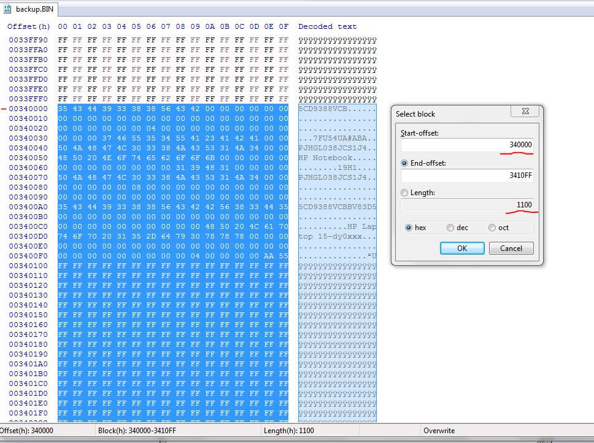Select offset row 00340030
This screenshot has height=443, width=594.
pyautogui.click(x=28, y=138)
